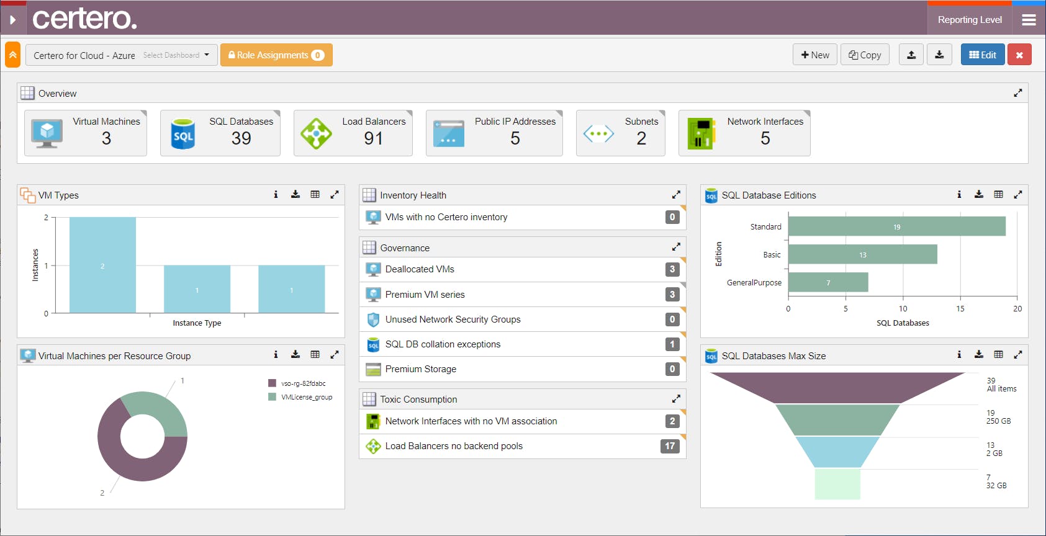Viewport: 1046px width, 536px height.
Task: Click the download dashboard icon in toolbar
Action: coord(939,55)
